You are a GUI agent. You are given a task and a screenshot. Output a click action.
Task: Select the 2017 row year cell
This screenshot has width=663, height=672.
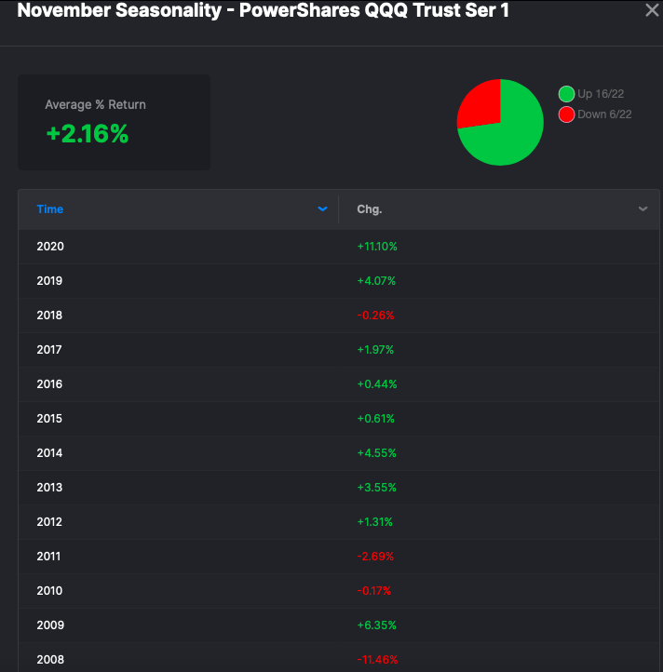tap(49, 350)
